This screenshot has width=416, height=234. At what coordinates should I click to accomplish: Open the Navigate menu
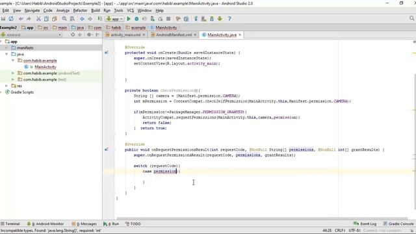point(32,10)
